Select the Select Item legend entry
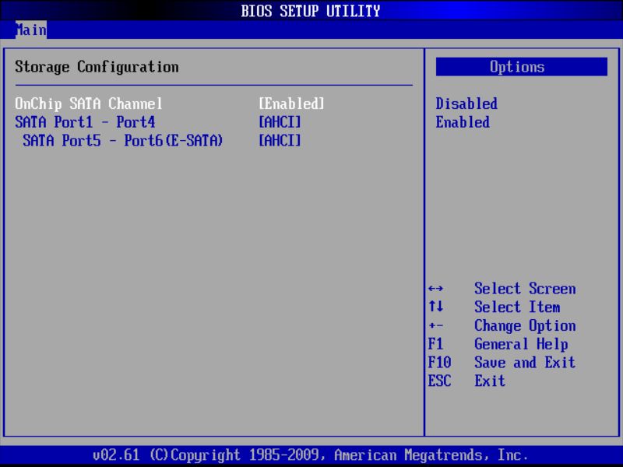The width and height of the screenshot is (623, 467). 516,307
